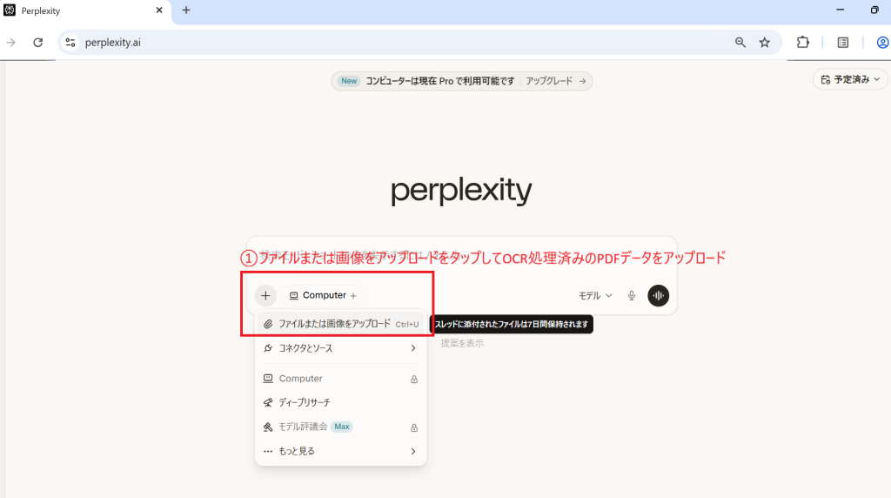Click the plus attach button in search box
The image size is (891, 498).
pos(265,295)
